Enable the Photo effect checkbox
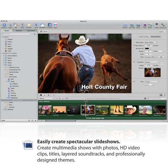 pos(134,42)
